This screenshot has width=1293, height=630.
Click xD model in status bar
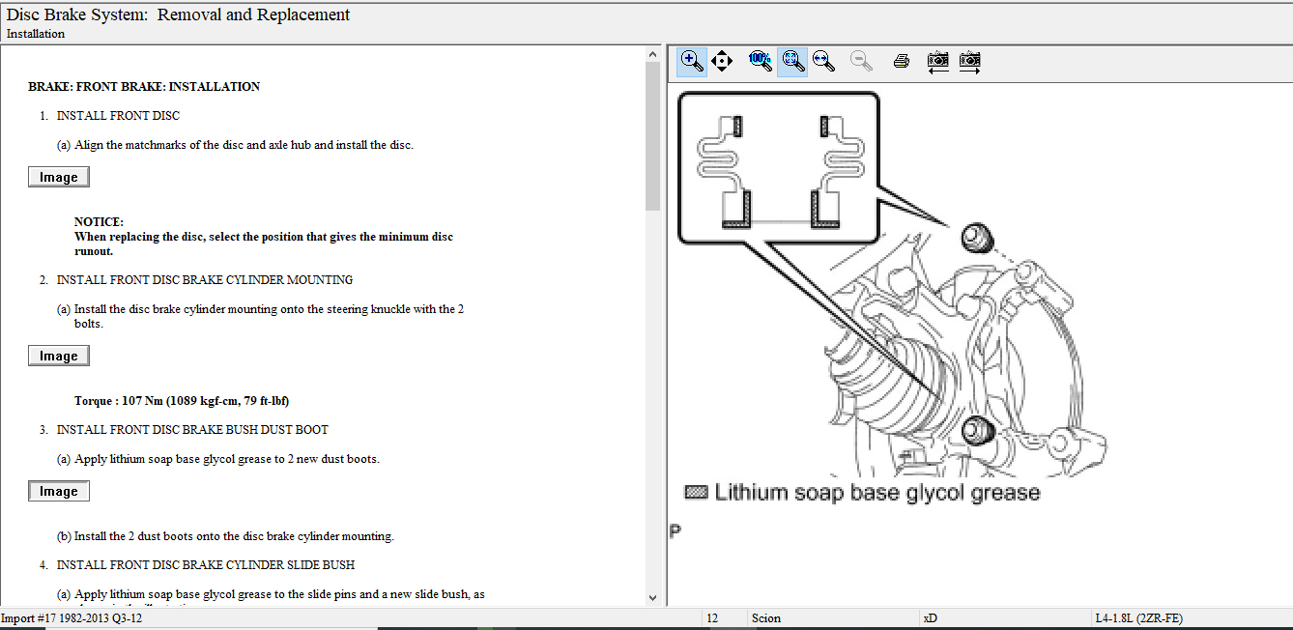(x=930, y=618)
